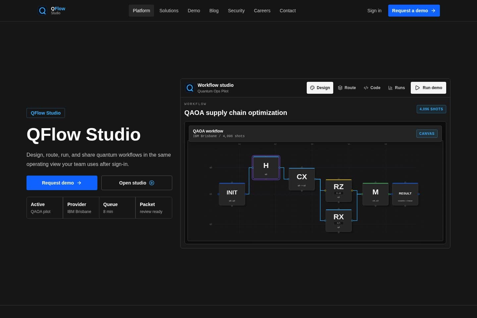Open the Security nav item
Screen dimensions: 477x318
coord(236,11)
